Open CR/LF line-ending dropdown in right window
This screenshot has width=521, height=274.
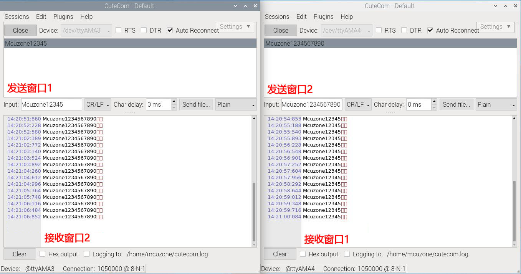(358, 104)
